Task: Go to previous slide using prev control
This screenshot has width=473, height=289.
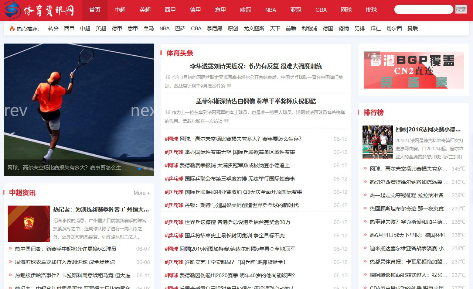Action: pyautogui.click(x=16, y=110)
